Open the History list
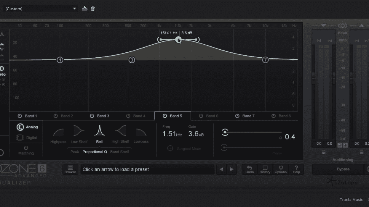 click(265, 169)
